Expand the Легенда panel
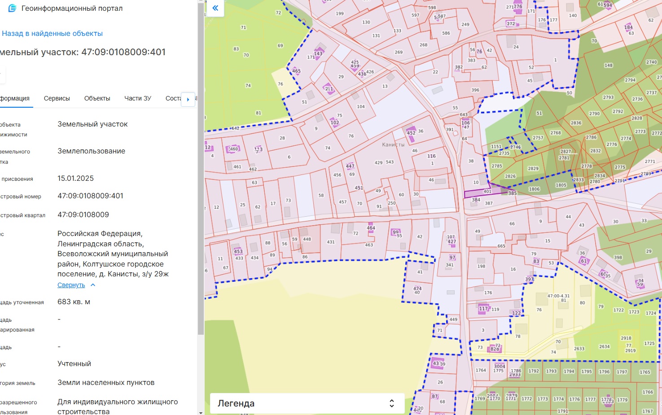Screen dimensions: 662x415 [307, 403]
